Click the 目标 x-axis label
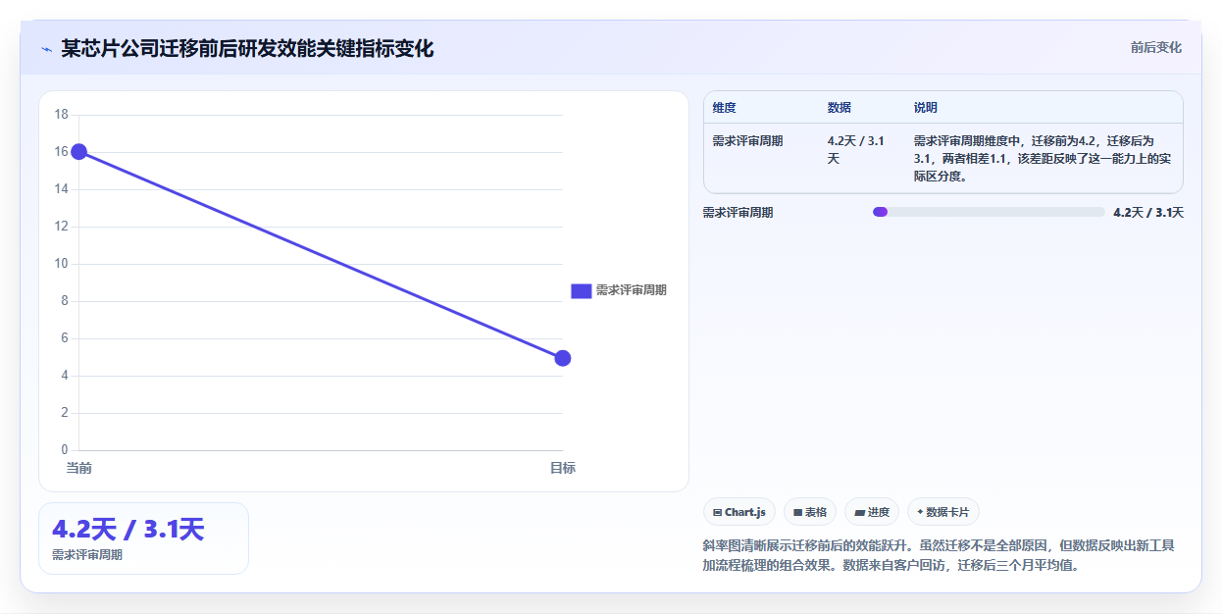Image resolution: width=1222 pixels, height=614 pixels. (563, 468)
